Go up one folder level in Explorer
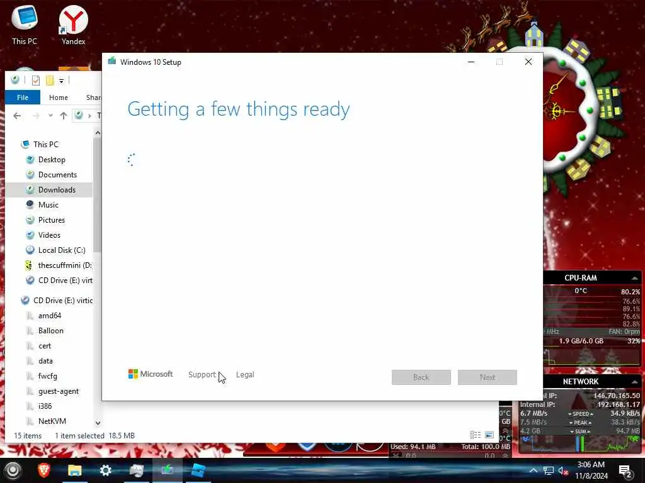 [x=64, y=116]
